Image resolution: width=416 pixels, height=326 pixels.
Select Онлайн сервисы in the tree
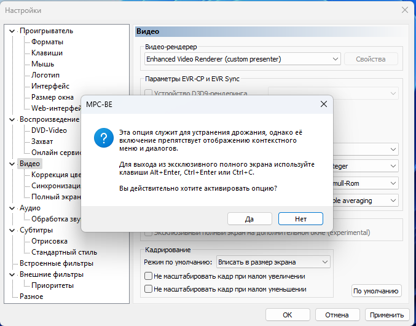click(56, 153)
